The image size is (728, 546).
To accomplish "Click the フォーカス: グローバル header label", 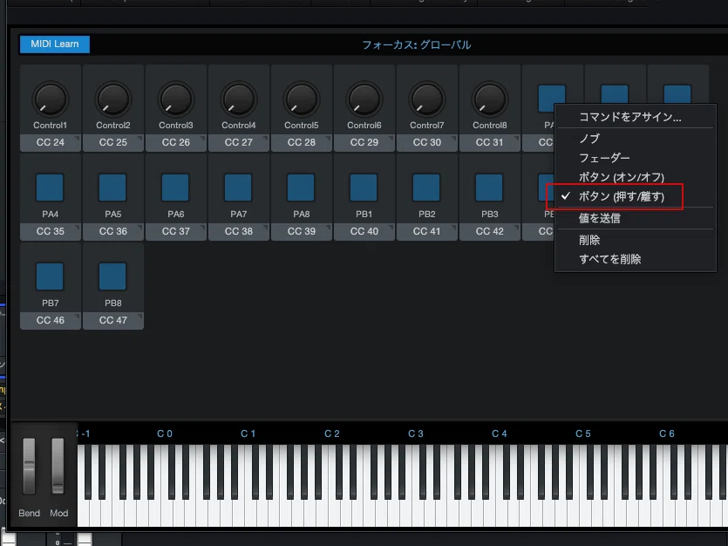I will [x=417, y=45].
